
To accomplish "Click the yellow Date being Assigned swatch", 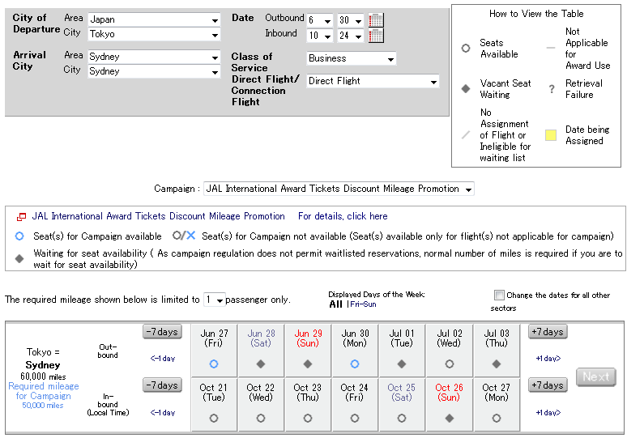I will [x=550, y=135].
